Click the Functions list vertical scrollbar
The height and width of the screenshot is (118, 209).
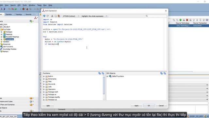[x=104, y=86]
